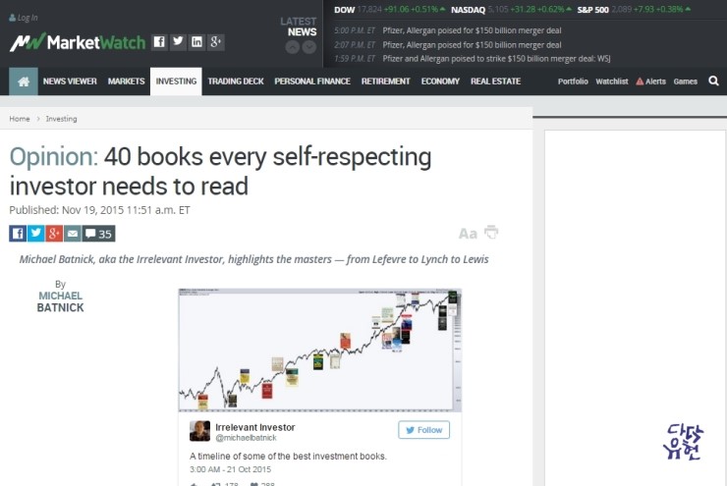
Task: View the 35 comments
Action: 99,234
